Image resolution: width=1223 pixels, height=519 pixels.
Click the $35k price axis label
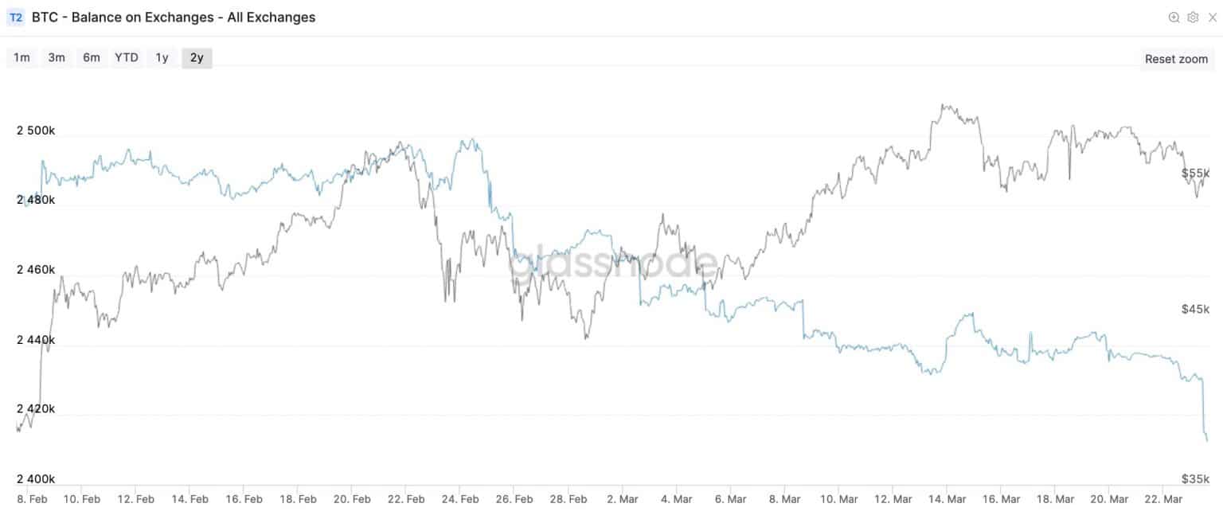coord(1195,478)
